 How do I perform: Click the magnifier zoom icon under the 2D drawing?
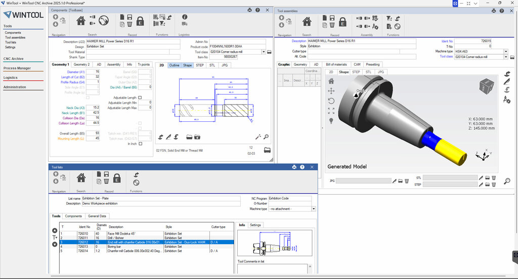pyautogui.click(x=266, y=136)
